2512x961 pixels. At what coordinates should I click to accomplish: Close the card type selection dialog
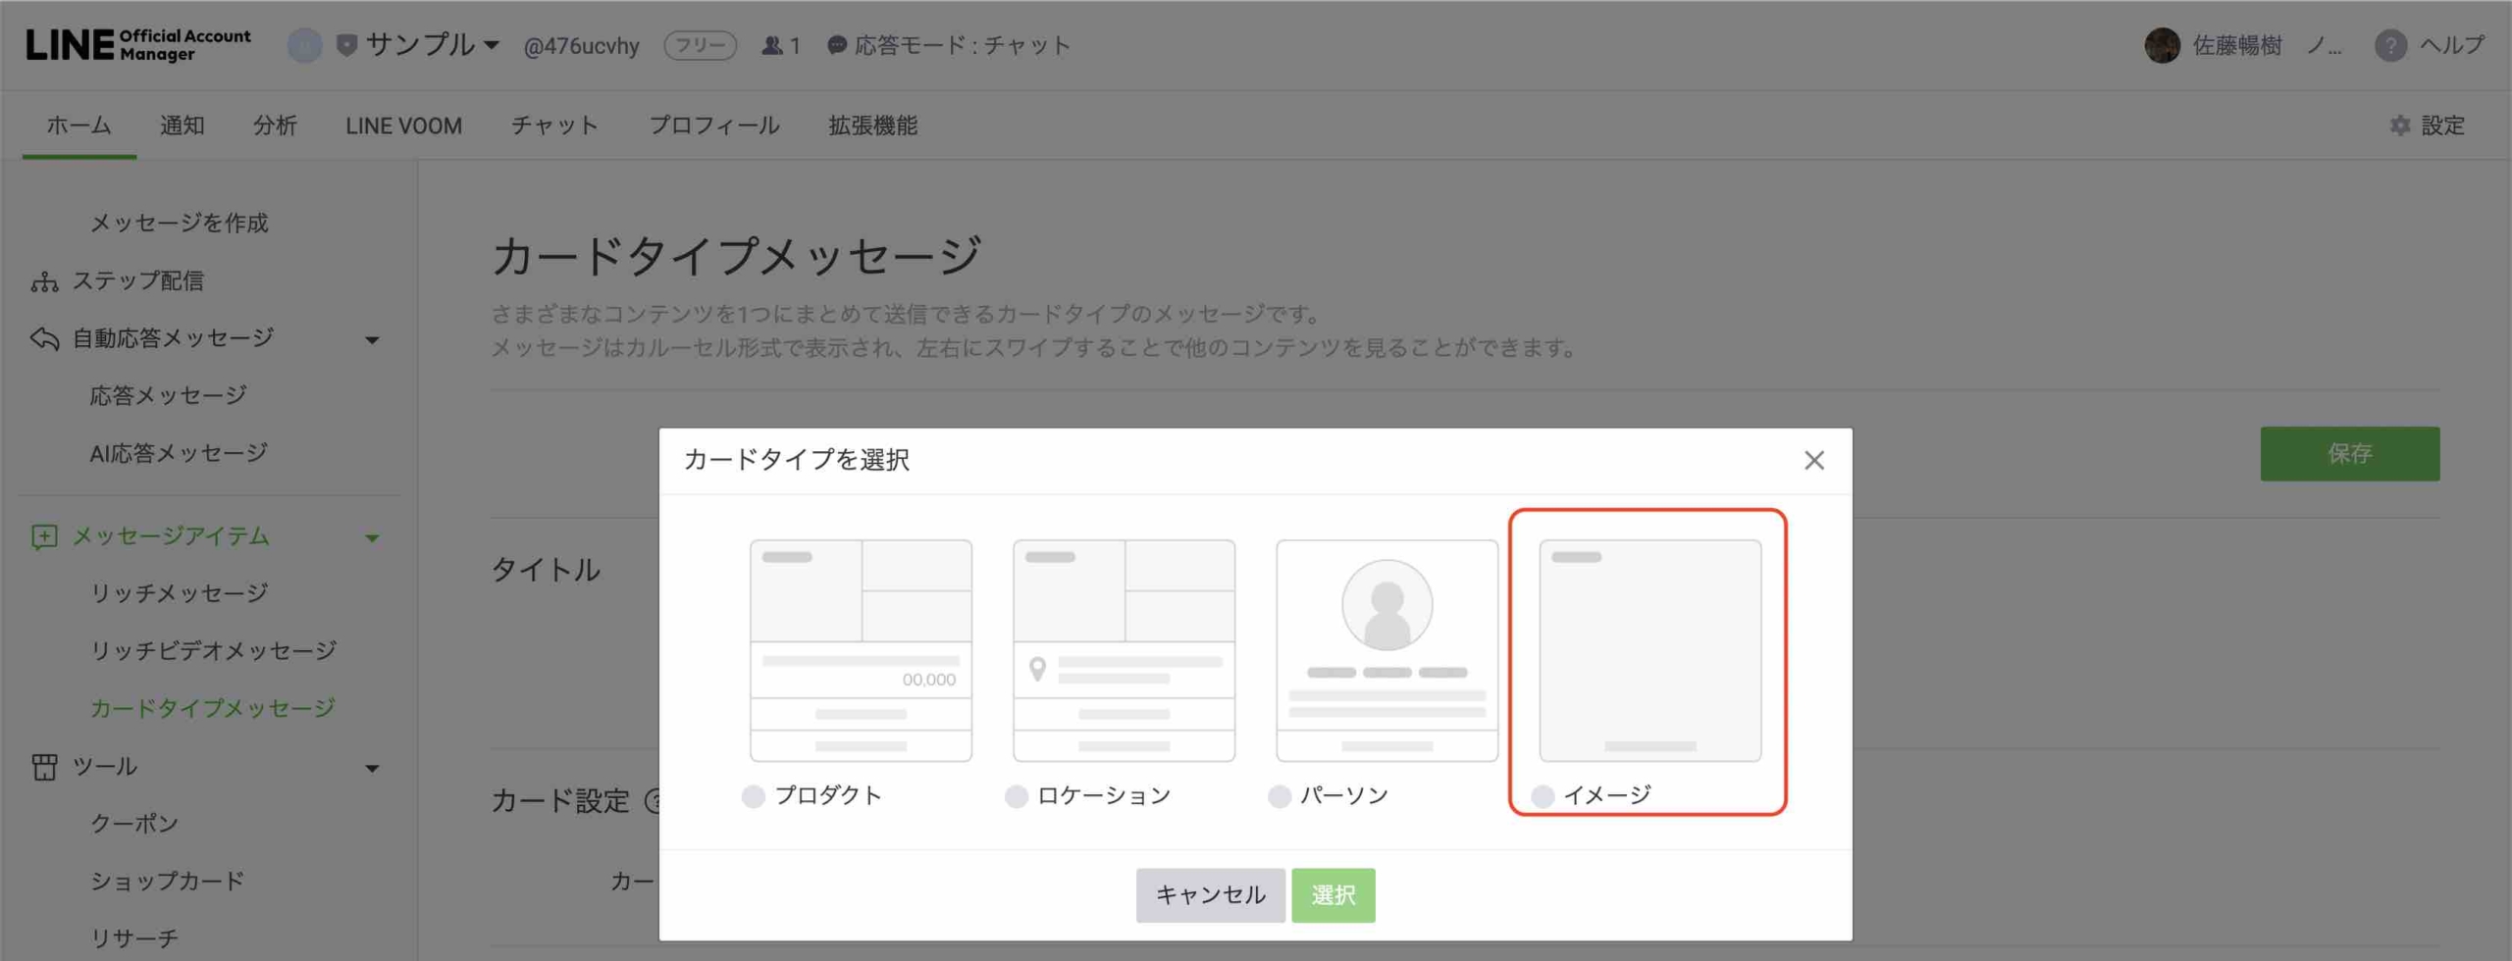point(1813,460)
